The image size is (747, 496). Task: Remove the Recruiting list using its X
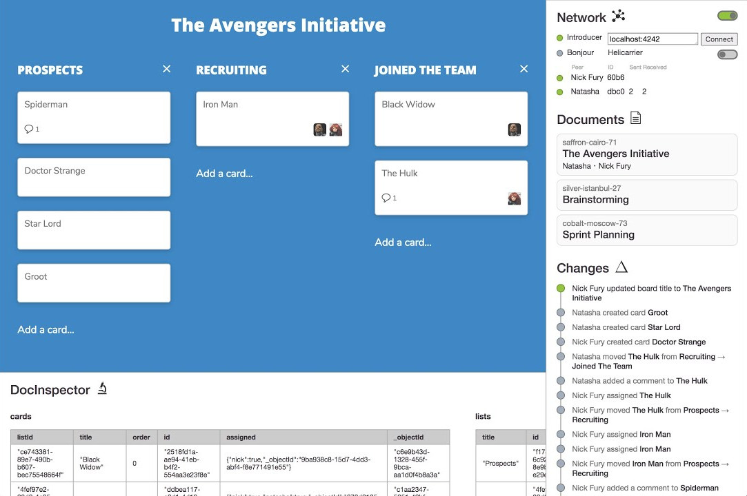[345, 69]
